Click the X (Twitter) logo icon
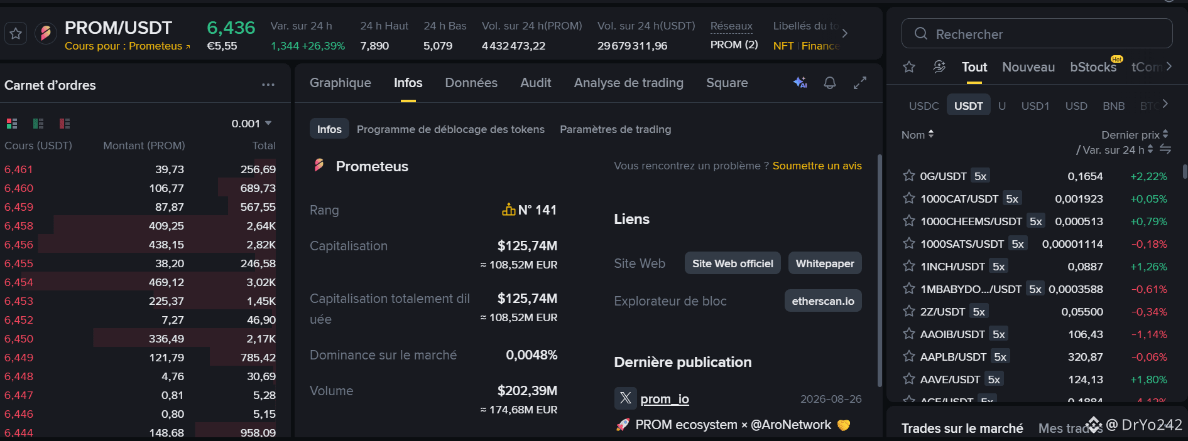This screenshot has width=1188, height=441. 625,398
